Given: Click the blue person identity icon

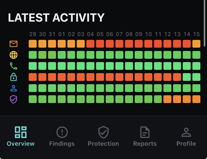Looking at the screenshot, I should [14, 88].
